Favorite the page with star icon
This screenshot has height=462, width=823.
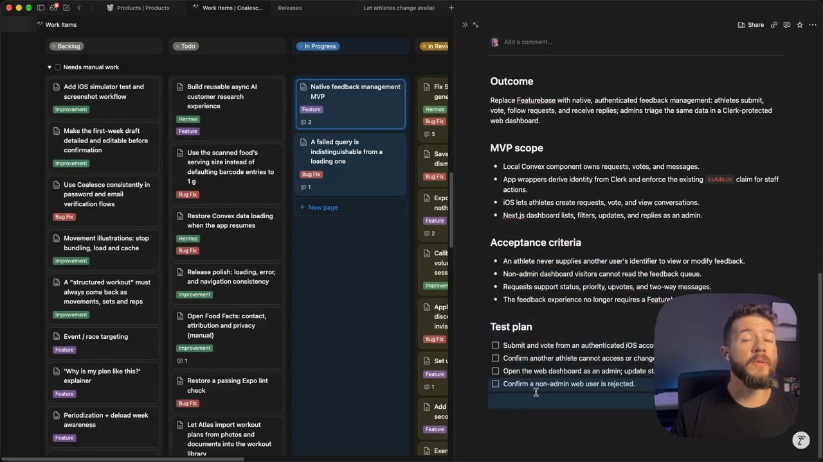point(800,25)
